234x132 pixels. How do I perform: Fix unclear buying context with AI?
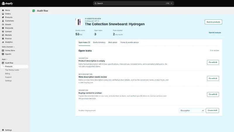[x=213, y=94]
